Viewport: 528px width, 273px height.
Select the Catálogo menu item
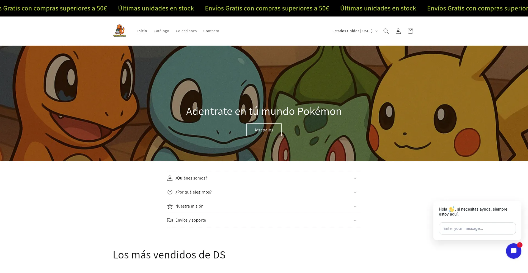click(x=161, y=31)
